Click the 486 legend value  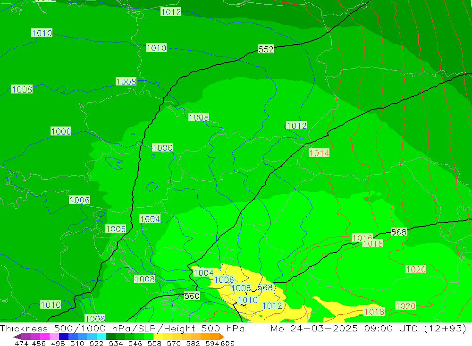pyautogui.click(x=39, y=343)
